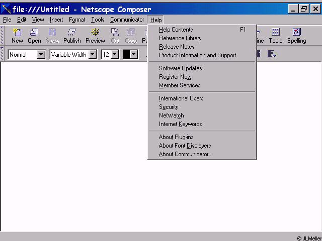Minimize the Netscape Composer window

293,9
